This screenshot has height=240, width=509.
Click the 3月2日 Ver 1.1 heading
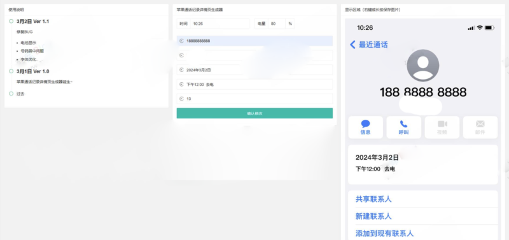(x=33, y=22)
